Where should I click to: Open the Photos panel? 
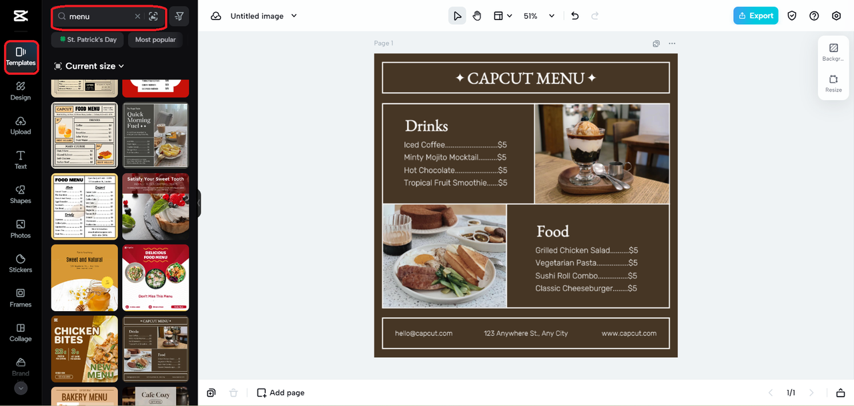click(21, 229)
